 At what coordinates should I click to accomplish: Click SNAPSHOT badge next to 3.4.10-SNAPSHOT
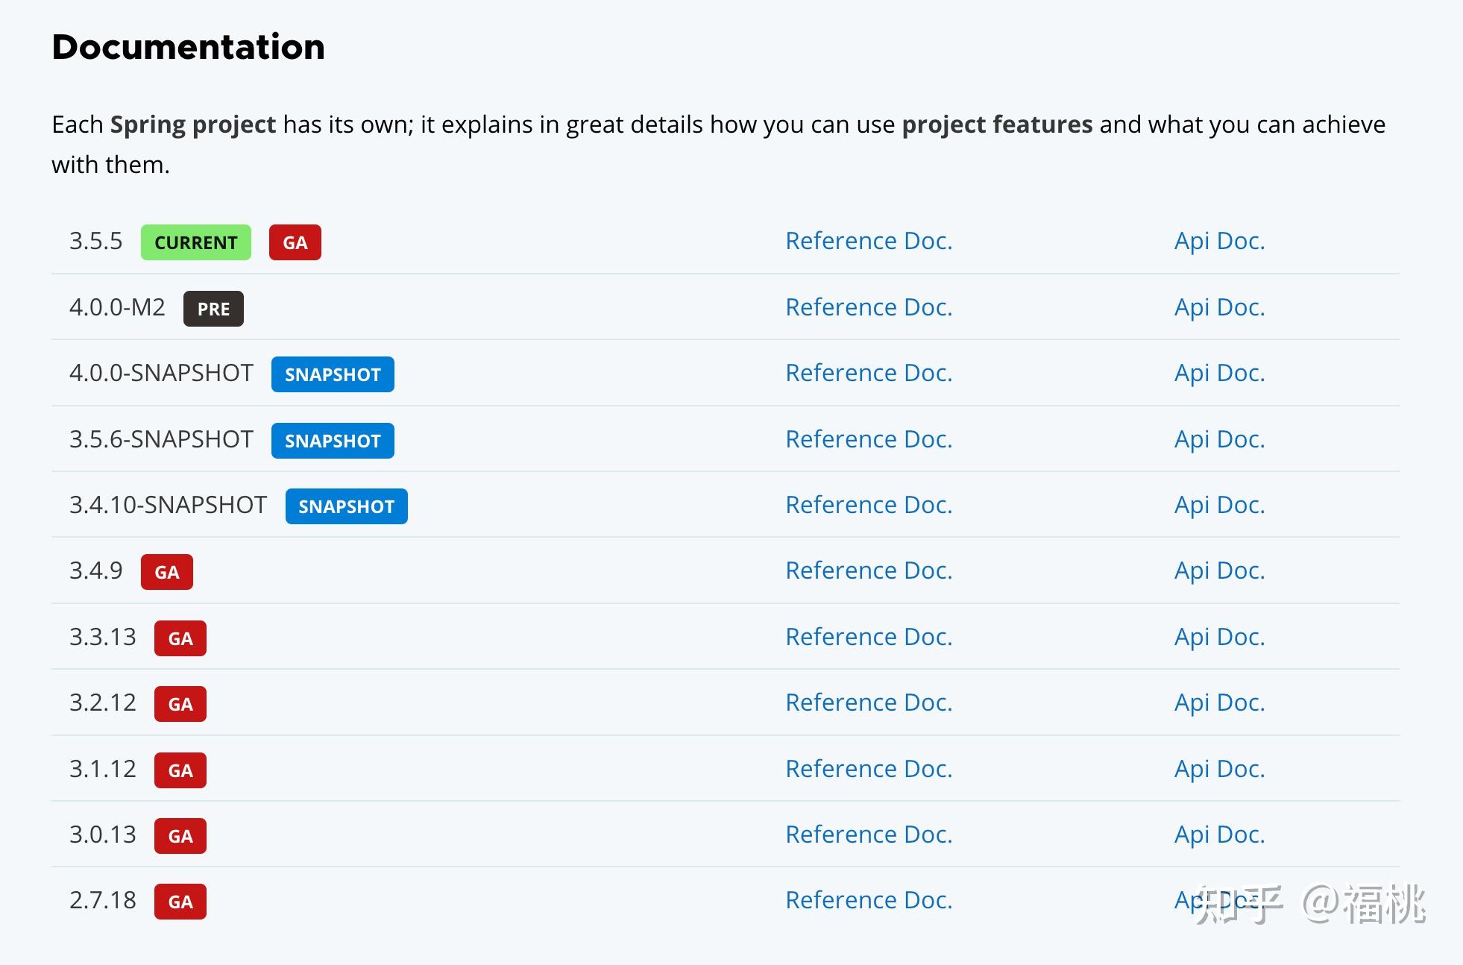coord(346,506)
